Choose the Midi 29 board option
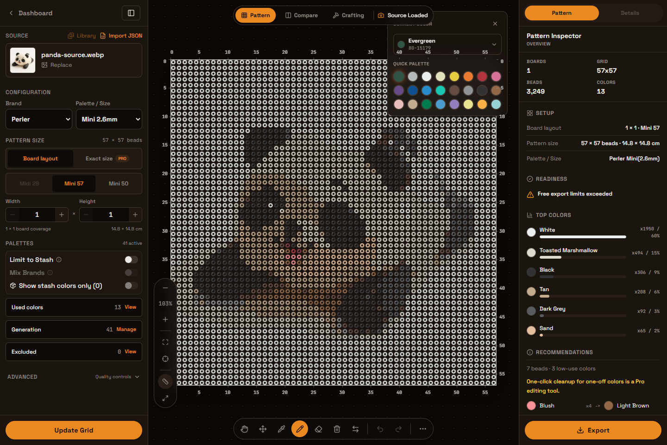 (x=29, y=184)
